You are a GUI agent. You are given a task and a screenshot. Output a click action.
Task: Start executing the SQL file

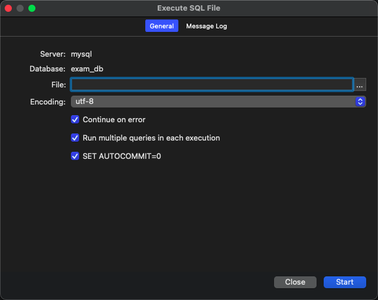(345, 282)
